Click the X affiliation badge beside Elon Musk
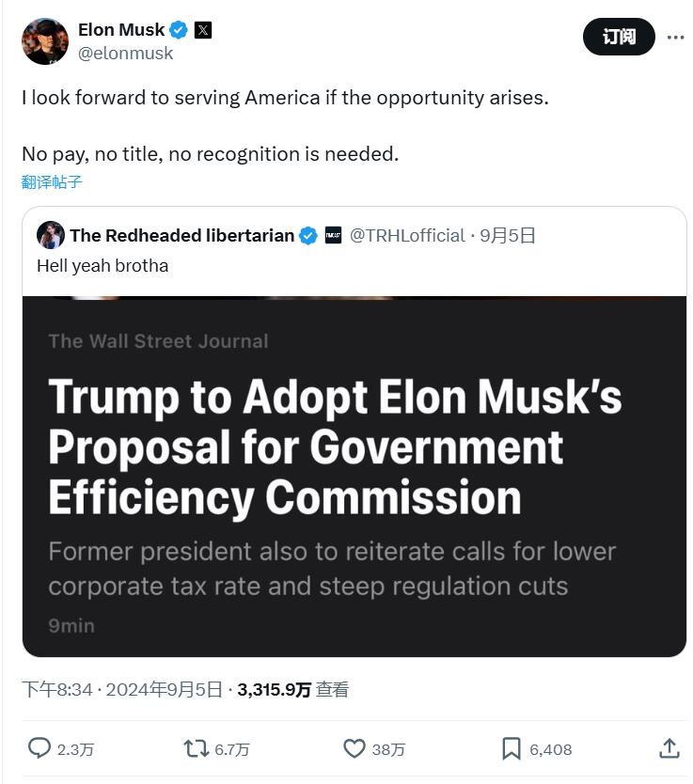Image resolution: width=693 pixels, height=784 pixels. tap(202, 30)
